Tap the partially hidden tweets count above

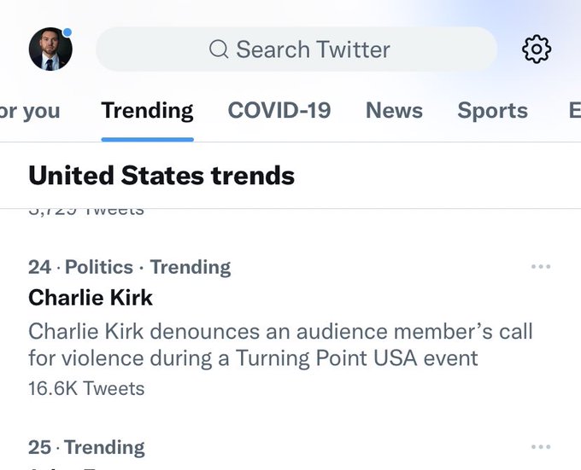click(x=86, y=212)
